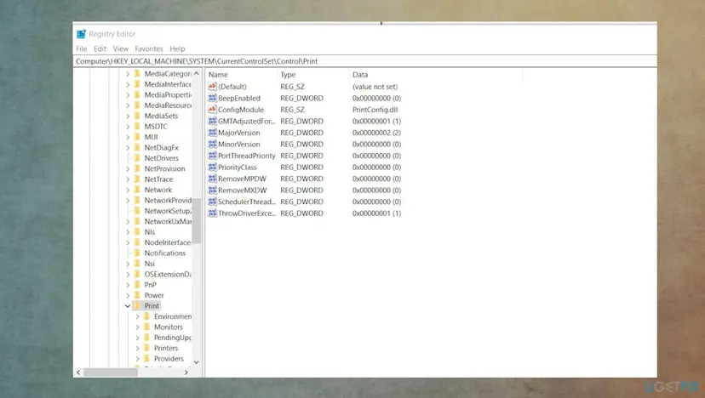Select the RemoveMXDW value name
This screenshot has width=705, height=398.
tap(243, 190)
